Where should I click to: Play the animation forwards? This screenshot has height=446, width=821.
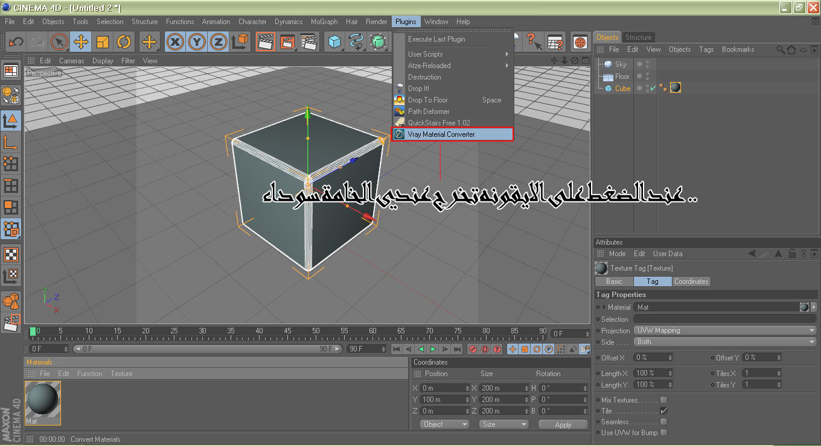click(x=433, y=349)
